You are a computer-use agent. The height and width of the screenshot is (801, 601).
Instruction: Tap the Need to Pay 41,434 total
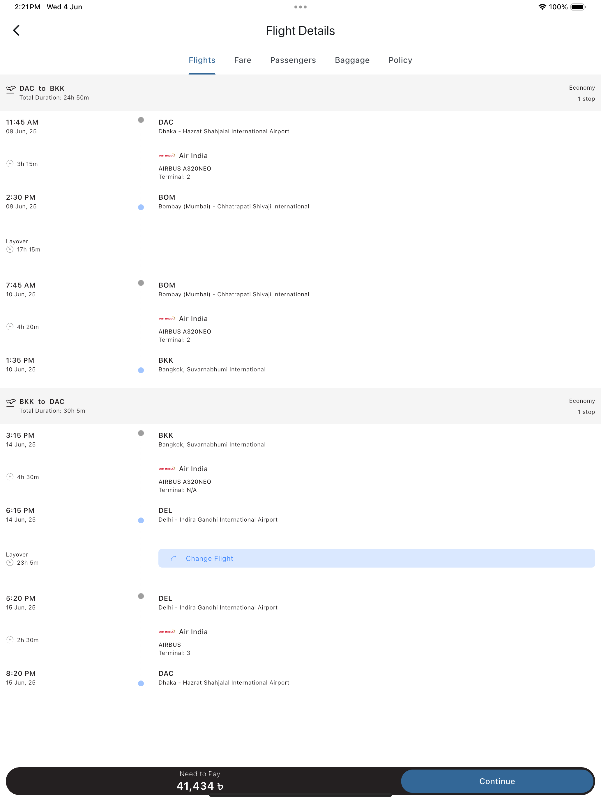(x=200, y=781)
